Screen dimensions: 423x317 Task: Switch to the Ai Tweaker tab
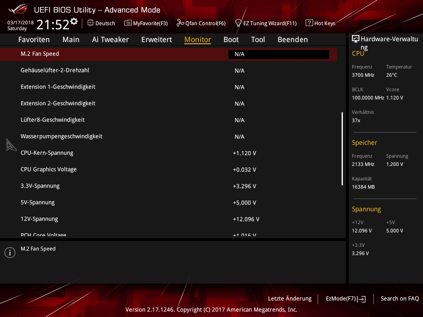coord(110,40)
